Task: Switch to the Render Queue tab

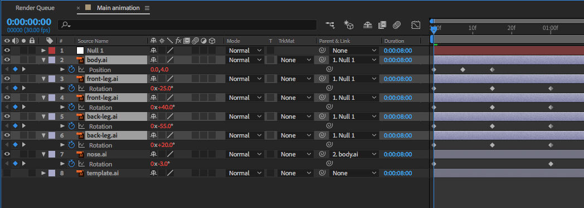Action: pos(35,8)
